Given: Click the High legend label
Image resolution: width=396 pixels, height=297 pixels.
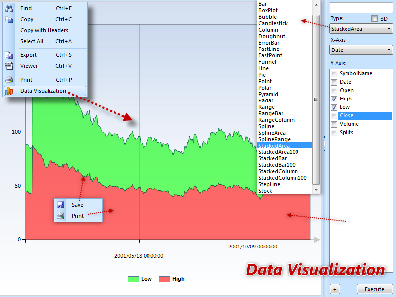Looking at the screenshot, I should tap(178, 279).
